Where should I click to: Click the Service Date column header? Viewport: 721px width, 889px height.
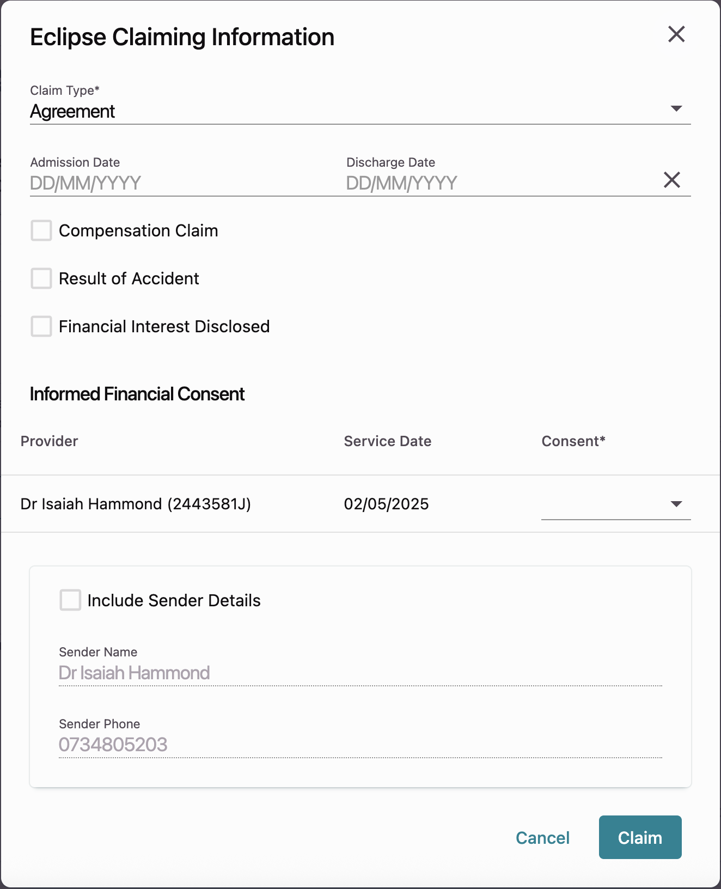point(387,441)
